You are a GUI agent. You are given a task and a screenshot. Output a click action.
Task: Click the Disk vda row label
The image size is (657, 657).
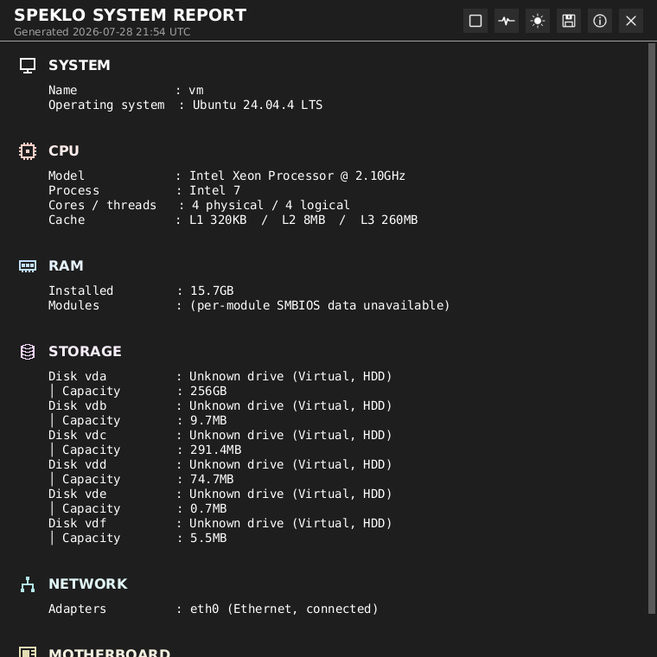tap(78, 376)
